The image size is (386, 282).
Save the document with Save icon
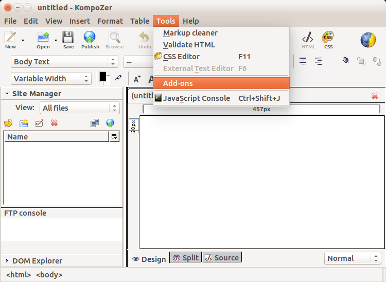(68, 38)
